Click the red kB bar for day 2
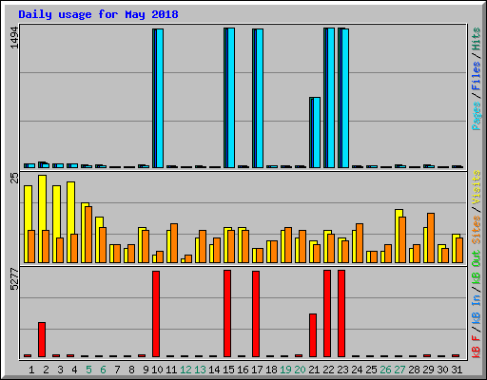Viewport: 487px width, 380px height. coord(42,339)
